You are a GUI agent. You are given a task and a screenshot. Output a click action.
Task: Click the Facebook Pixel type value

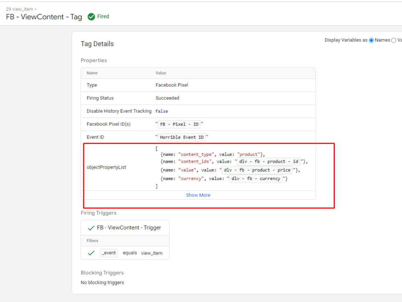[x=172, y=85]
